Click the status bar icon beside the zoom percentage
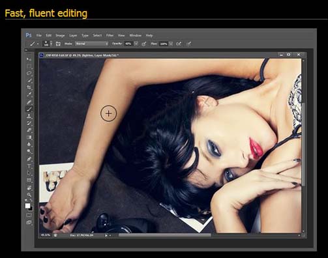This screenshot has width=328, height=258. tap(56, 235)
